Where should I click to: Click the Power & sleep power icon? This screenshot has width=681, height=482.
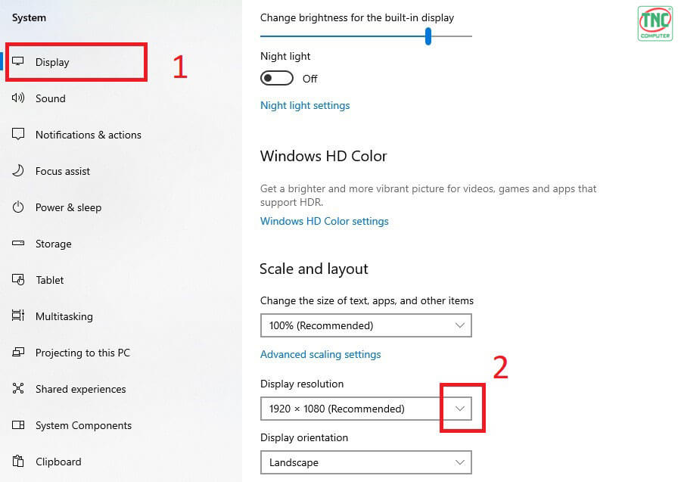18,207
